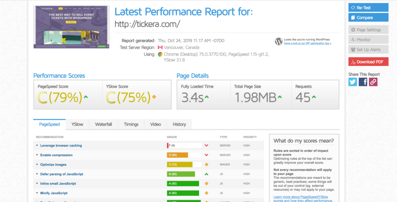Expand Inline small JavaScript triangle
This screenshot has height=202, width=397.
tap(37, 183)
